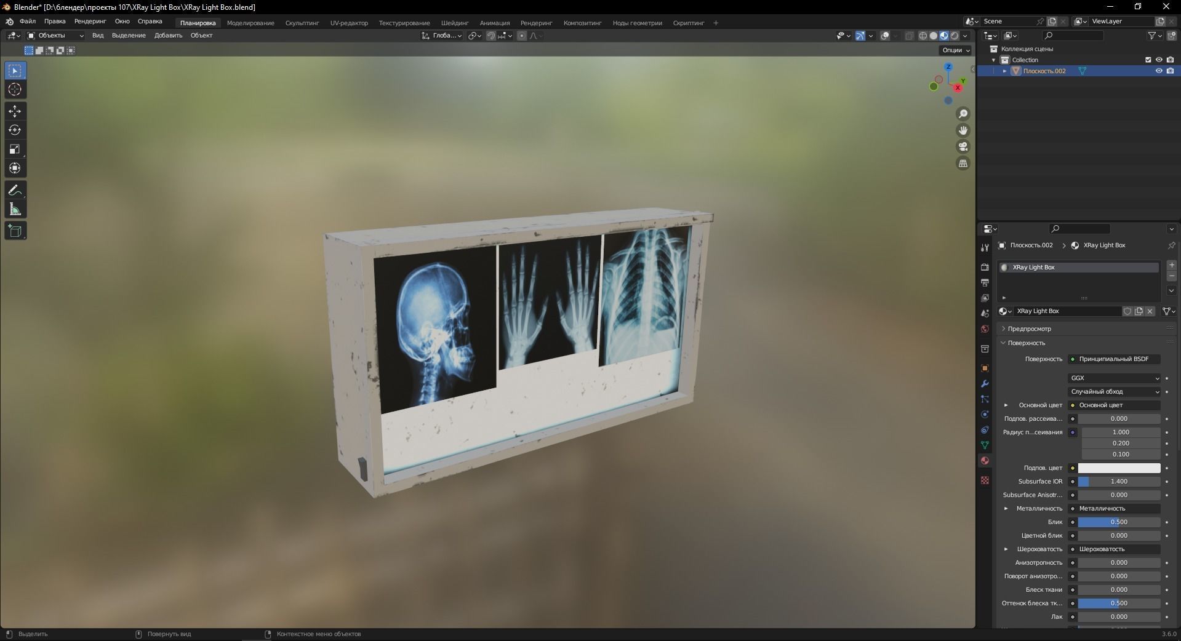Enable Rendered viewport shading
Image resolution: width=1181 pixels, height=641 pixels.
[955, 36]
